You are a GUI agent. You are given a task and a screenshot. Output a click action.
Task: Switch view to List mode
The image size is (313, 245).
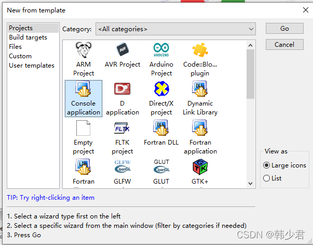273,178
